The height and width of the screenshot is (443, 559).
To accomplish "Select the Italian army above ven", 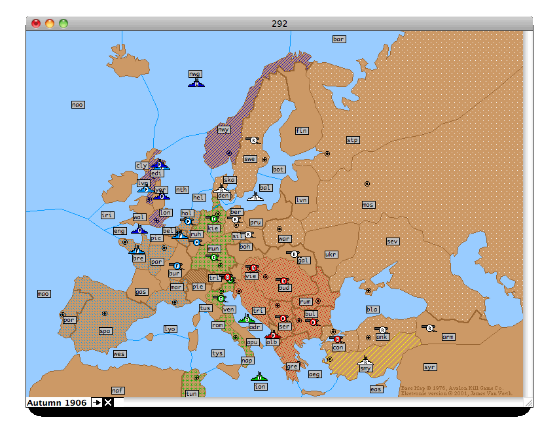I will point(221,298).
